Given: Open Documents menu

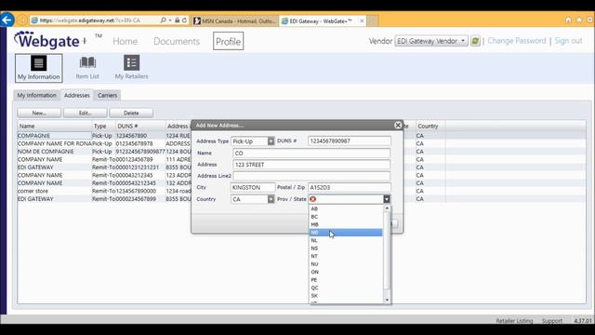Looking at the screenshot, I should coord(177,41).
